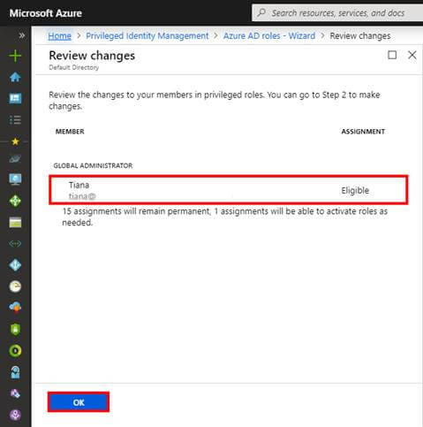Click the search magnifier icon
This screenshot has width=423, height=427.
pyautogui.click(x=261, y=12)
